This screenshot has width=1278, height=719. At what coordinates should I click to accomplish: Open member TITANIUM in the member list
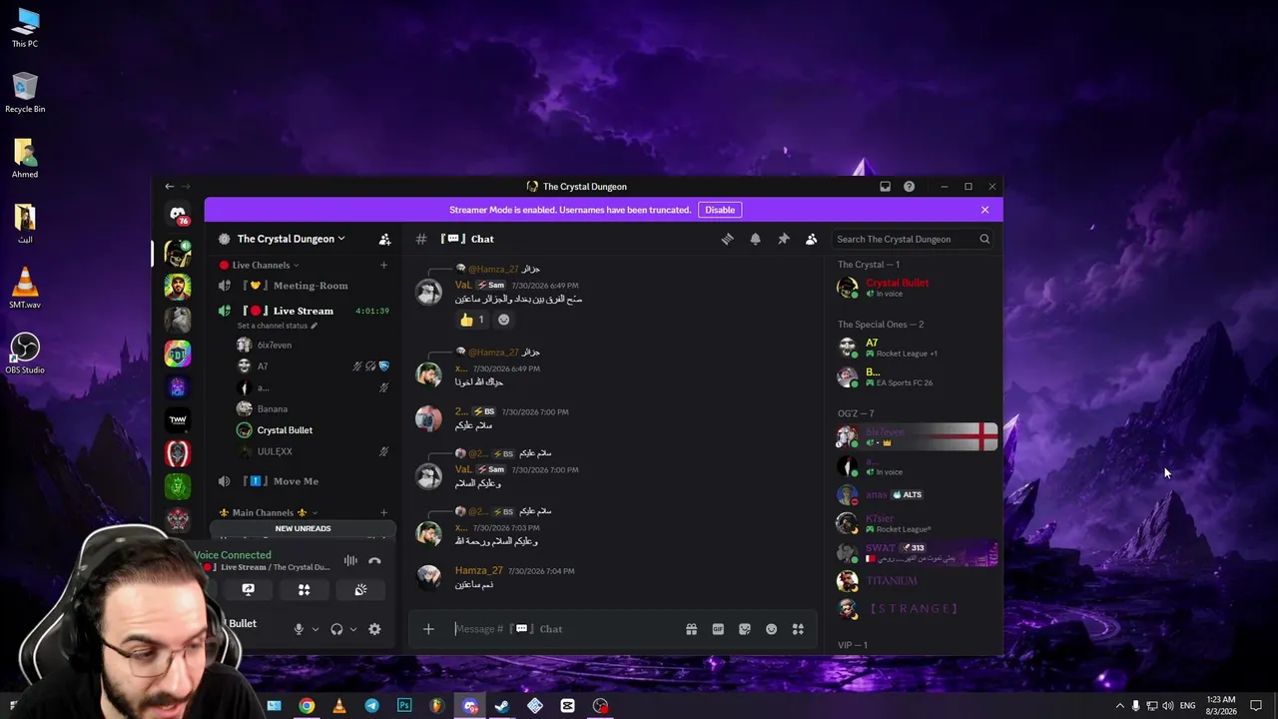[917, 580]
